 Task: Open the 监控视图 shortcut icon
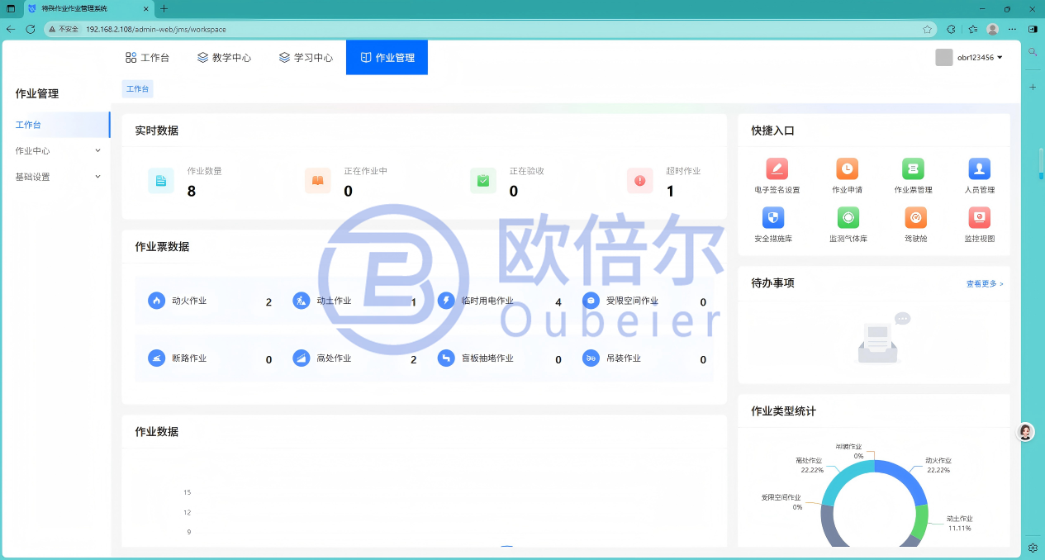[979, 217]
